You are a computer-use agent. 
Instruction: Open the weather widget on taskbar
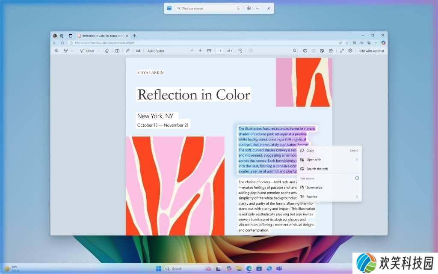(x=12, y=269)
